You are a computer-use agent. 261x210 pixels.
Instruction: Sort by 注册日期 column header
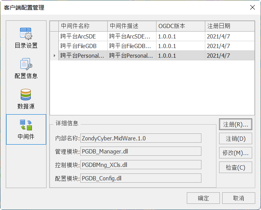[229, 26]
